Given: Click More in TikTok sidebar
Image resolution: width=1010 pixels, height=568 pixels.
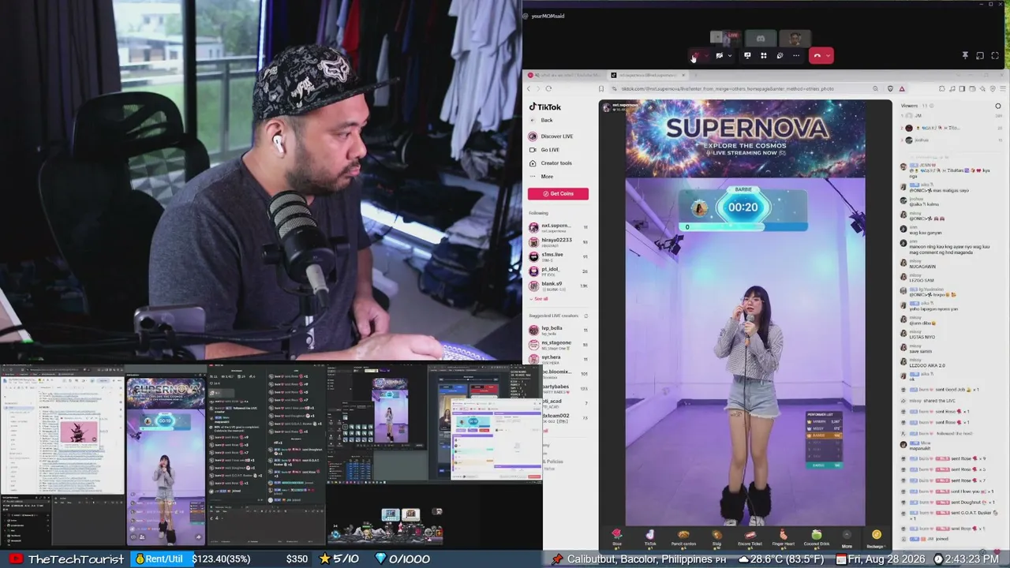Looking at the screenshot, I should tap(541, 177).
